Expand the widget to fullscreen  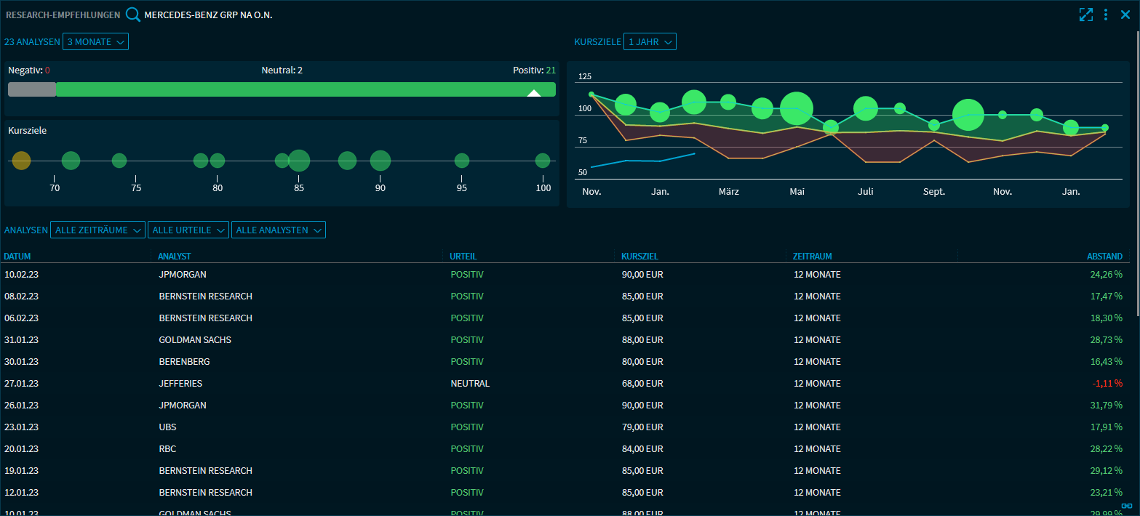pyautogui.click(x=1086, y=15)
